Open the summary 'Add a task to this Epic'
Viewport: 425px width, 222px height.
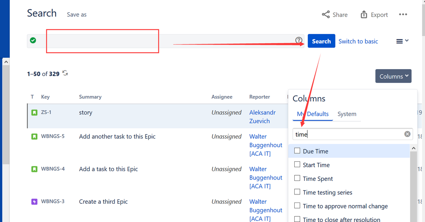(109, 169)
